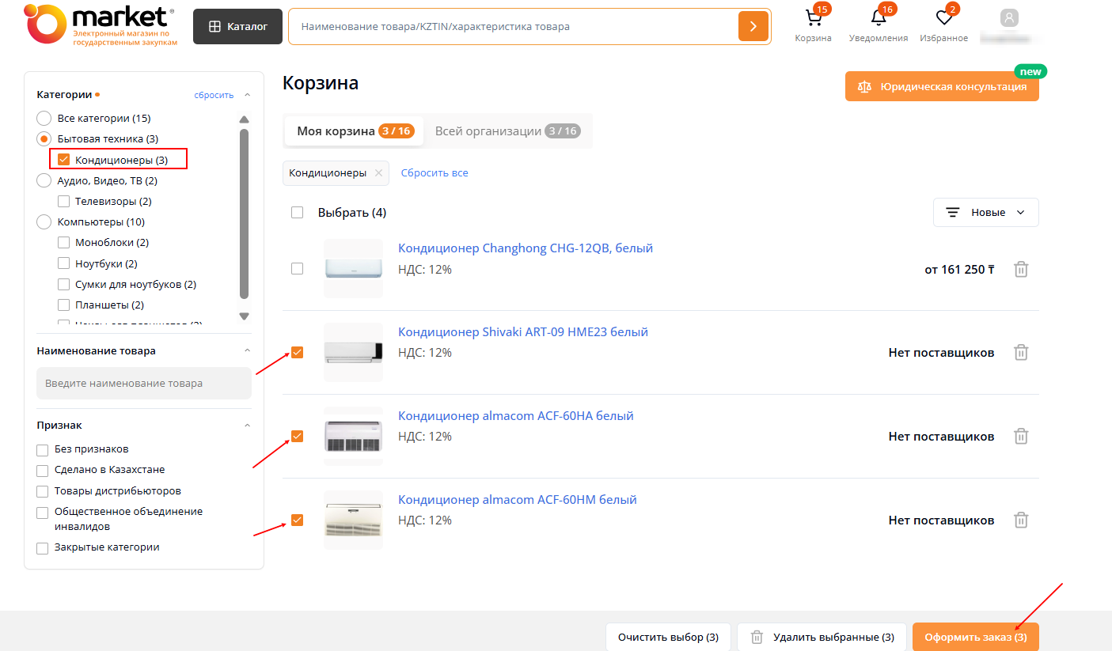
Task: Select the Аудио, Видео, ТВ radio button
Action: point(44,180)
